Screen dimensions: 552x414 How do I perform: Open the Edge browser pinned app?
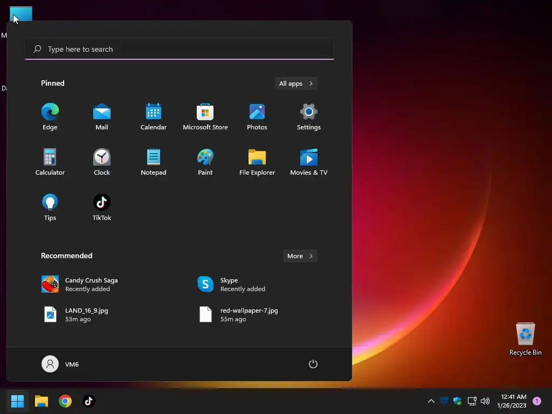point(50,117)
